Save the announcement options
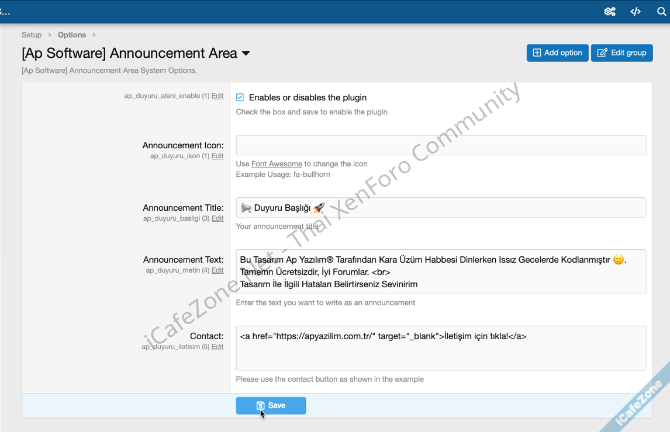The height and width of the screenshot is (432, 670). point(271,406)
